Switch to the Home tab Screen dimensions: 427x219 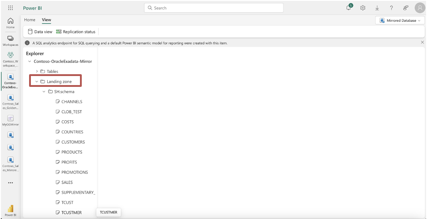pos(30,20)
